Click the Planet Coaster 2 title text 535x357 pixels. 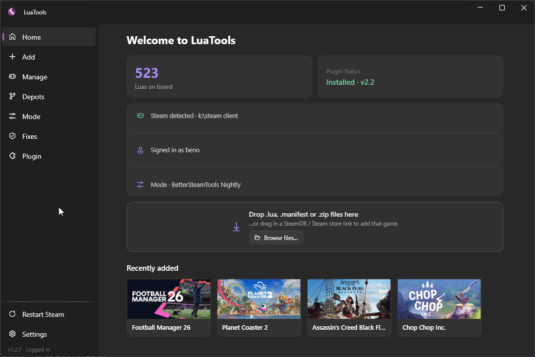(x=245, y=327)
